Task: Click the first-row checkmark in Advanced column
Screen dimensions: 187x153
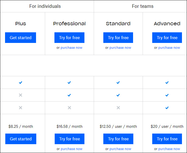Action: [x=167, y=83]
